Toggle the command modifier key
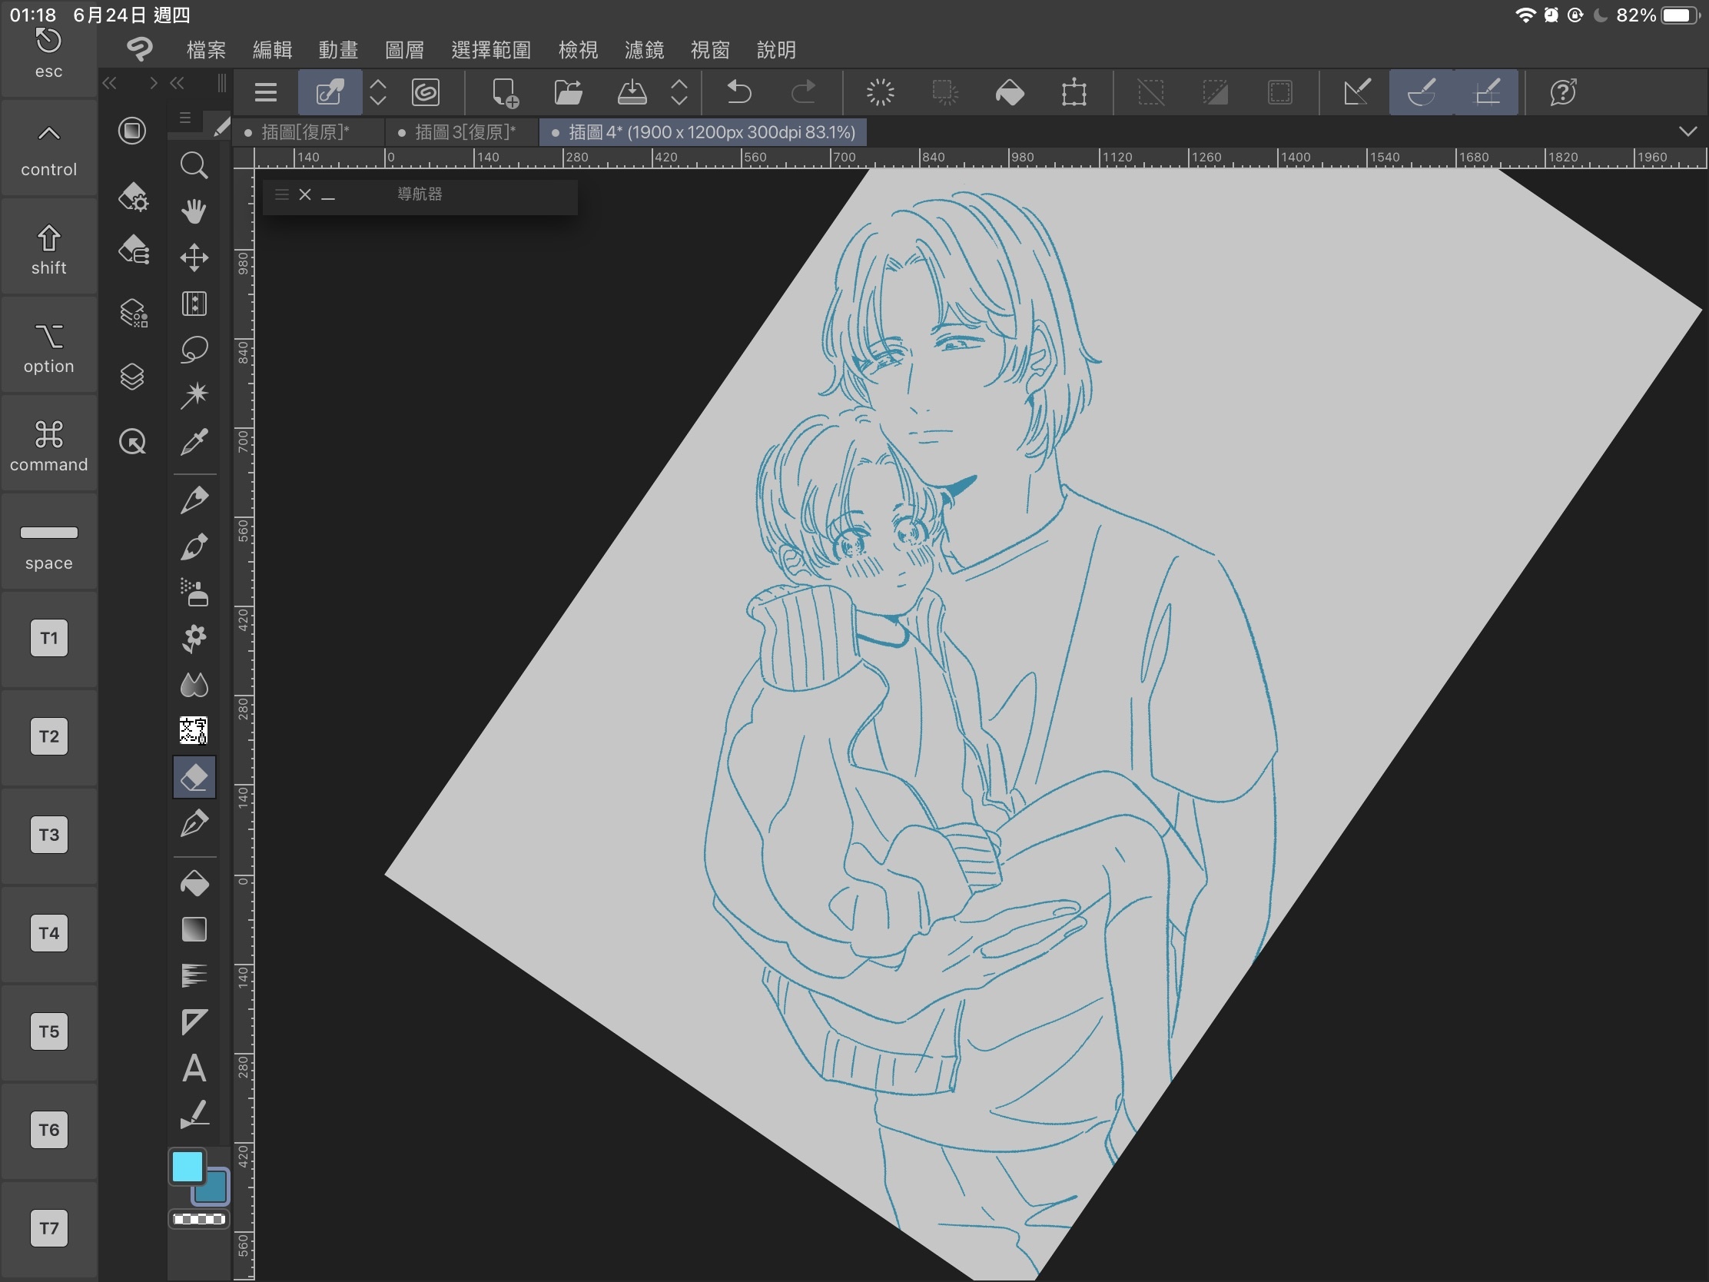This screenshot has width=1709, height=1282. pyautogui.click(x=48, y=444)
